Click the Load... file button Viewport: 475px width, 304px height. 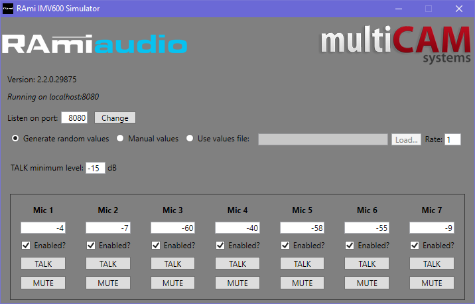406,139
